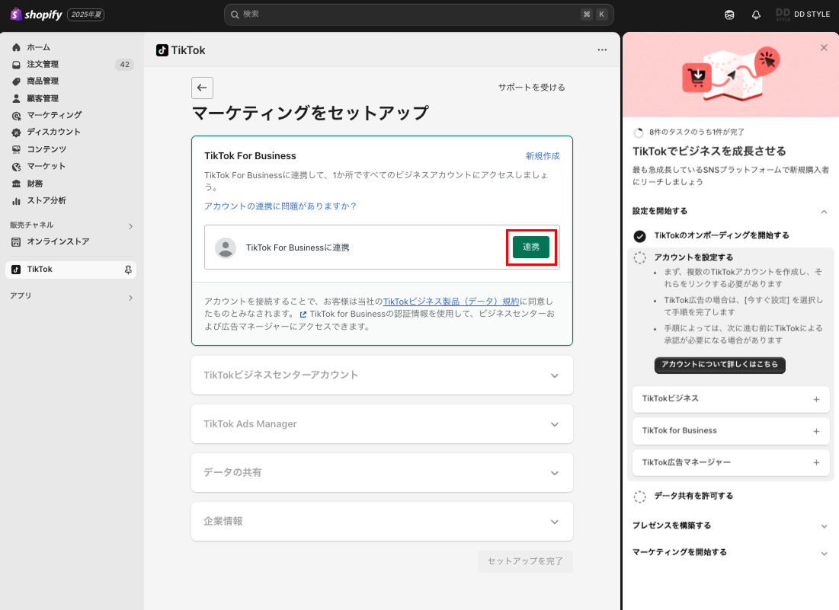839x610 pixels.
Task: Select the アカウントを設定する task circle
Action: point(639,257)
